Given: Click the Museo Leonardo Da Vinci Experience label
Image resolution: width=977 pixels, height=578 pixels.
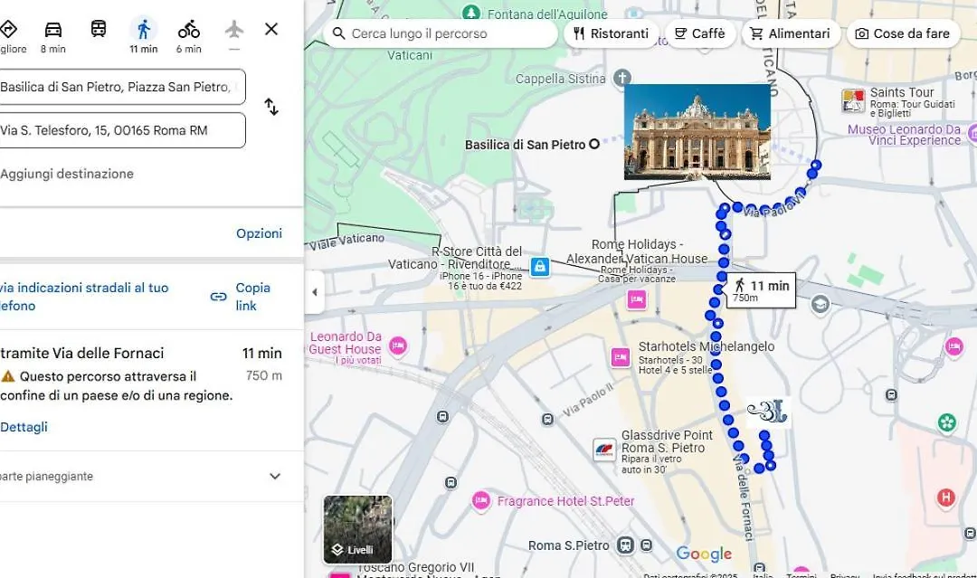Looking at the screenshot, I should tap(904, 135).
